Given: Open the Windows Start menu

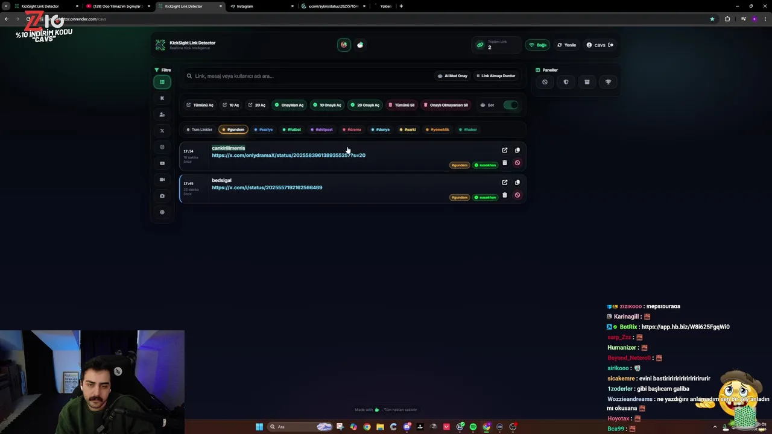Looking at the screenshot, I should pos(259,427).
